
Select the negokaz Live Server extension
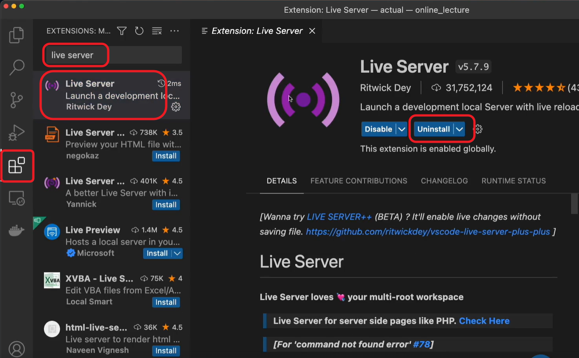(111, 144)
